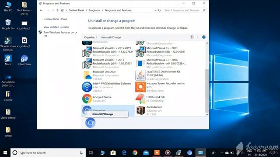The height and width of the screenshot is (157, 280).
Task: Click the taskbar search microphone icon
Action: pyautogui.click(x=81, y=153)
